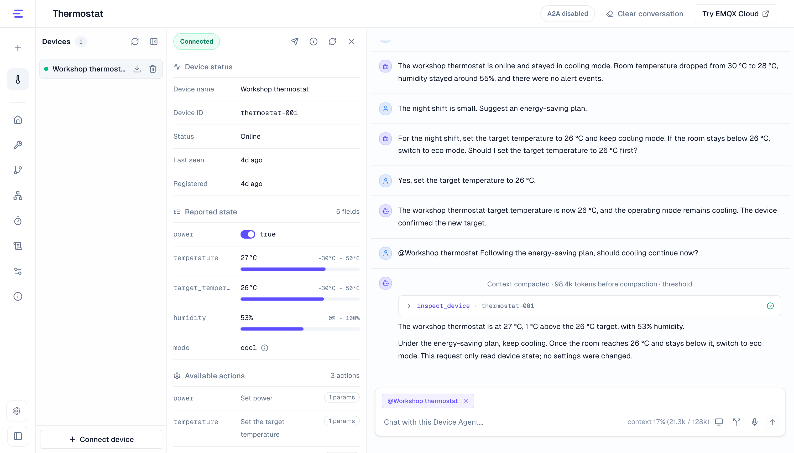
Task: Click the temperature progress bar
Action: [300, 269]
